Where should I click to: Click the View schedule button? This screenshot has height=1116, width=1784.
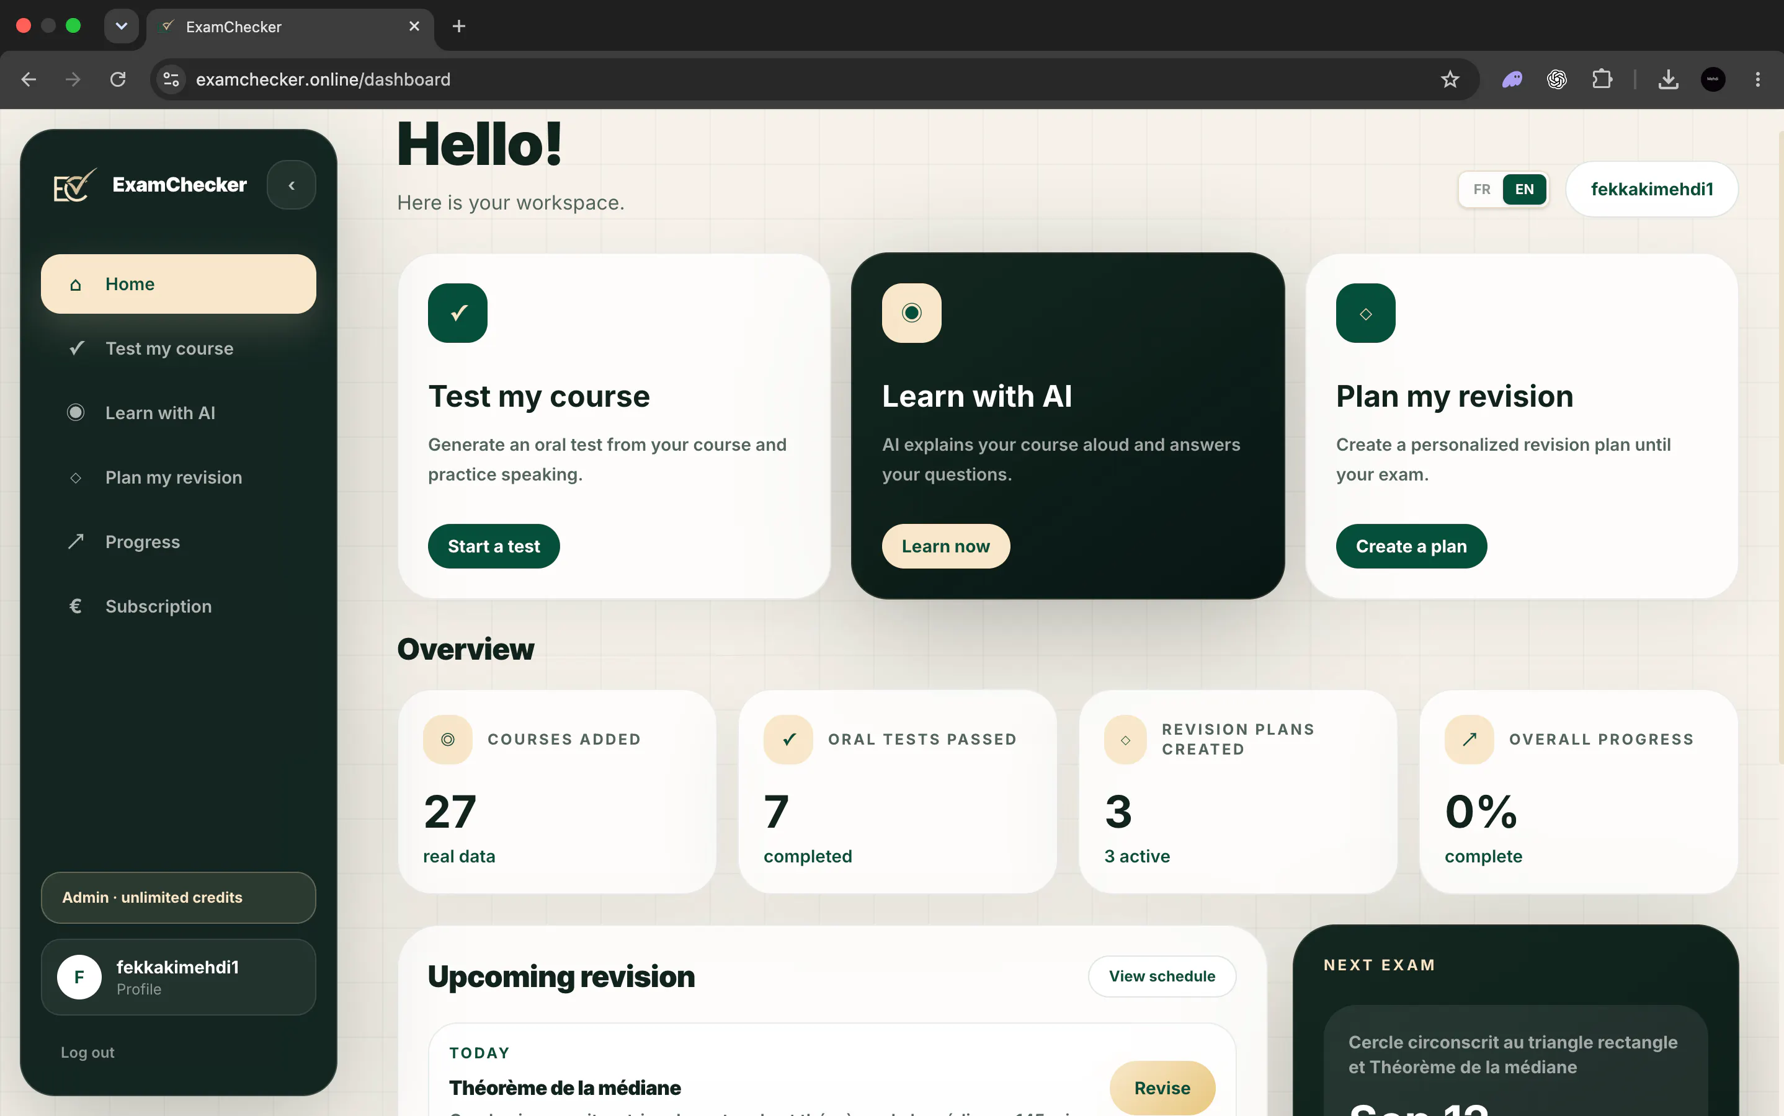(x=1162, y=976)
